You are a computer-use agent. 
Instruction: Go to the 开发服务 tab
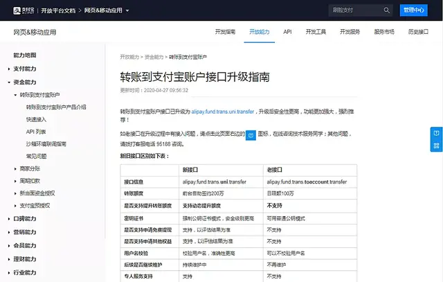pos(350,32)
